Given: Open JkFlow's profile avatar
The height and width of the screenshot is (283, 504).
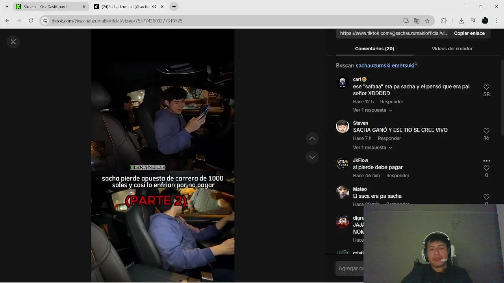Looking at the screenshot, I should point(342,164).
